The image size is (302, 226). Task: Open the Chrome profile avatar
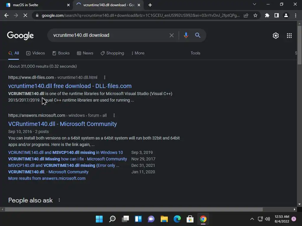pyautogui.click(x=286, y=15)
